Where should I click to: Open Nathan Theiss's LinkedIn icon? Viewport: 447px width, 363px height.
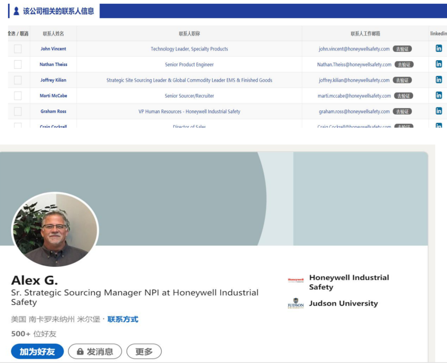pos(439,64)
